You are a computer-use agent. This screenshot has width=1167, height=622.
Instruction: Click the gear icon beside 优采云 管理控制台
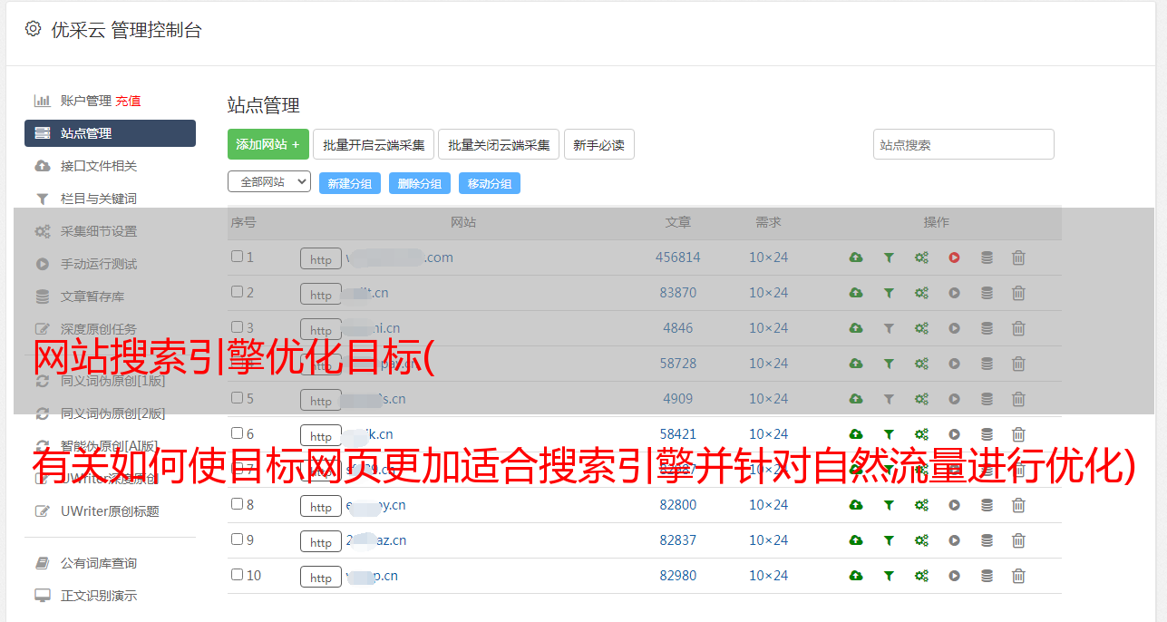(34, 29)
